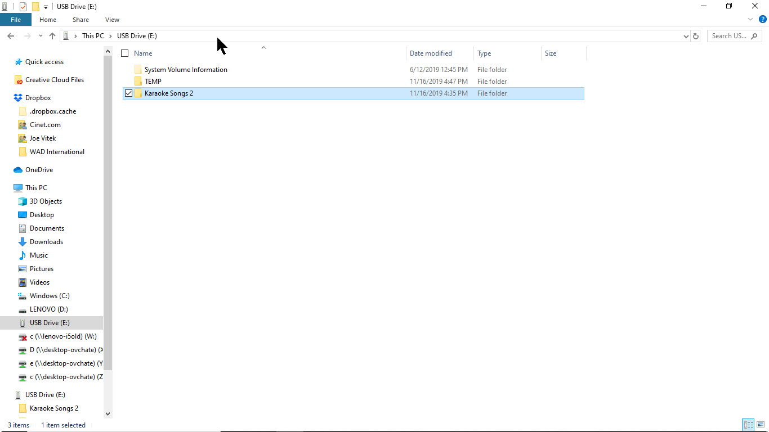The height and width of the screenshot is (432, 769).
Task: Switch to large thumbnails view in status bar
Action: pyautogui.click(x=761, y=425)
